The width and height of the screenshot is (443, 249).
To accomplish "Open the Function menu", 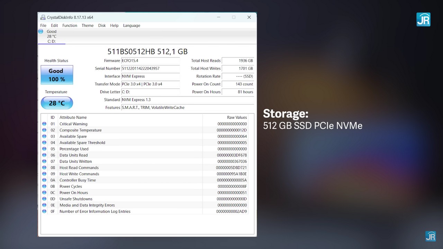I will (x=70, y=26).
